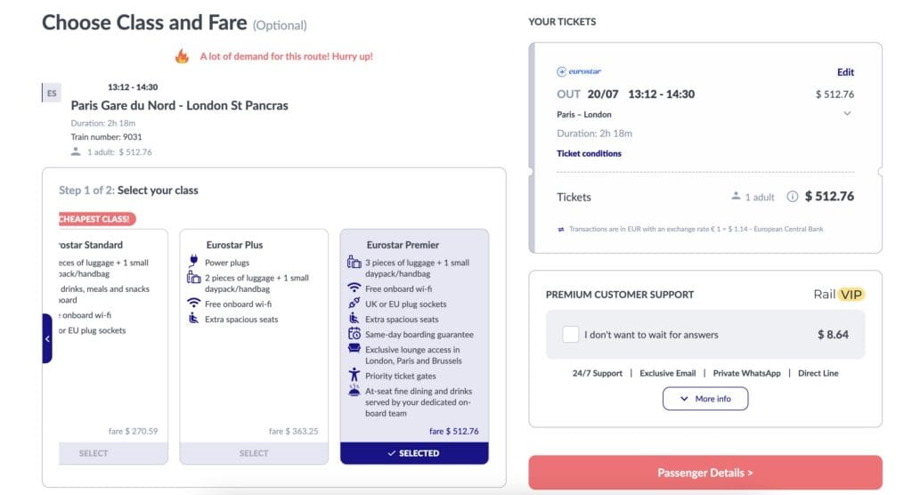Click the lounge access sofa icon
Image resolution: width=912 pixels, height=495 pixels.
tap(354, 348)
